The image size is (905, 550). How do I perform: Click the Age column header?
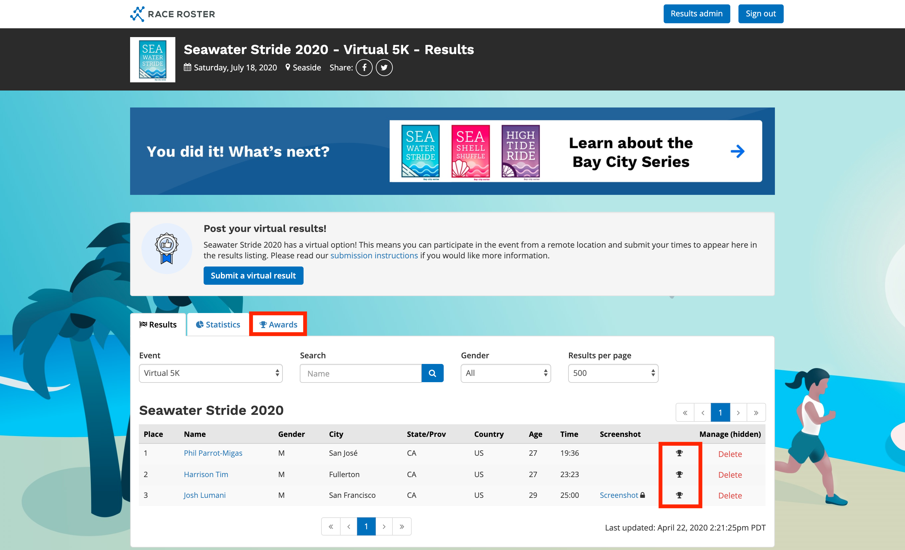(x=535, y=434)
